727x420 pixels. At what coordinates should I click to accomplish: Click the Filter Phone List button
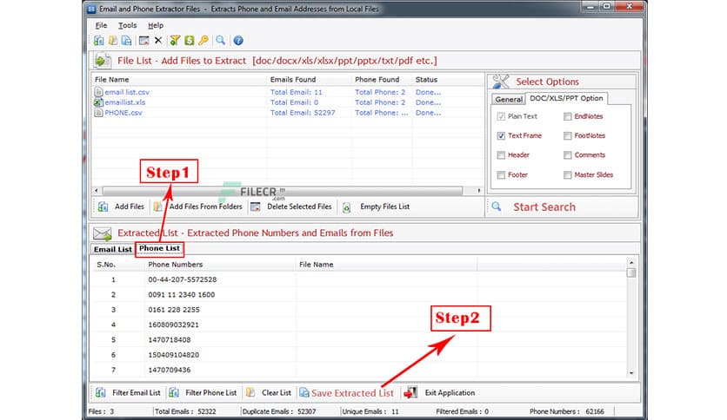point(203,393)
